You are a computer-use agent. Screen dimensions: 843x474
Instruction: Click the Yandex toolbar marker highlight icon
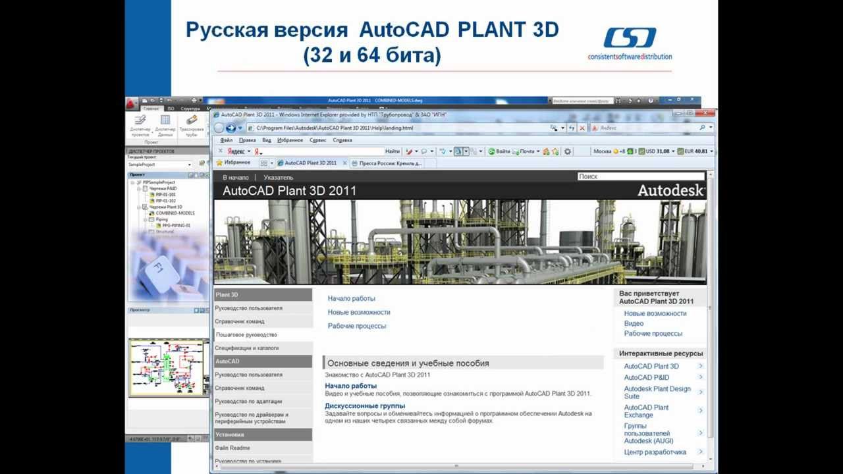409,151
